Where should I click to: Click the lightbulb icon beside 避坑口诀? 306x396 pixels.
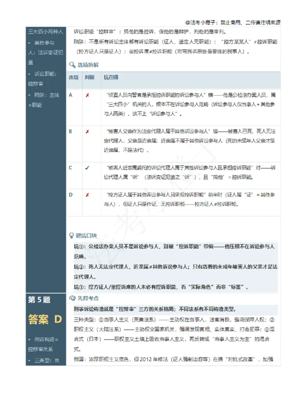[72, 236]
